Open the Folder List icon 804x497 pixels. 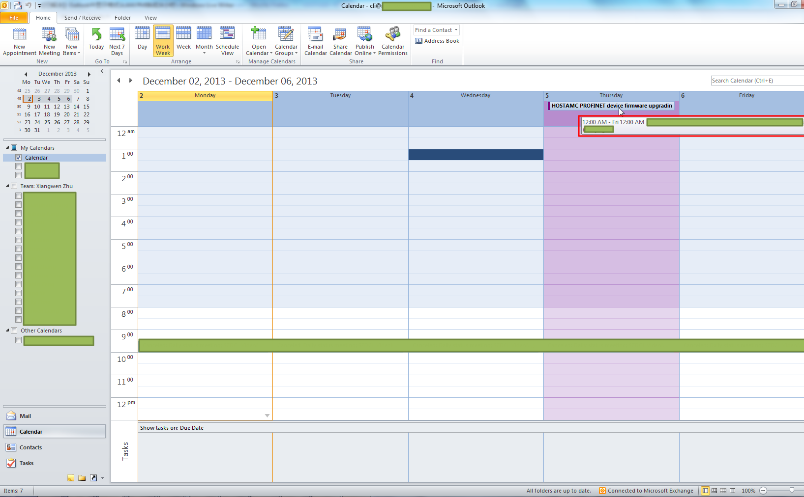tap(82, 478)
